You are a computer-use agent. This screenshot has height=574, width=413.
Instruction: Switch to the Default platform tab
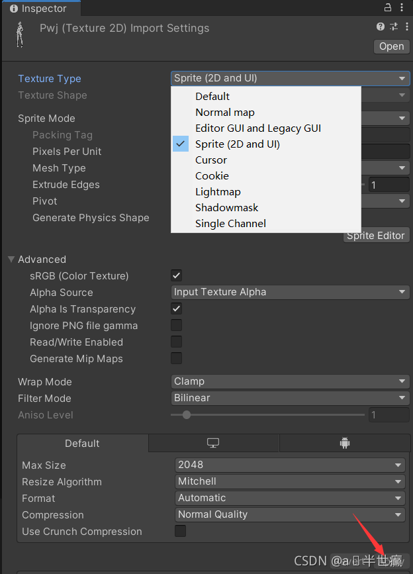(82, 443)
